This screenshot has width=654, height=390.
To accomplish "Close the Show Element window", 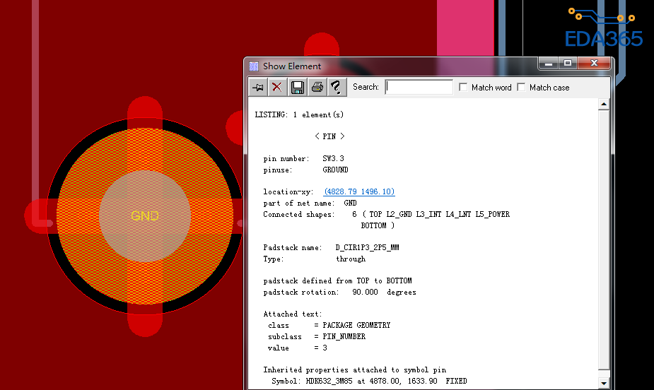I will tap(592, 64).
